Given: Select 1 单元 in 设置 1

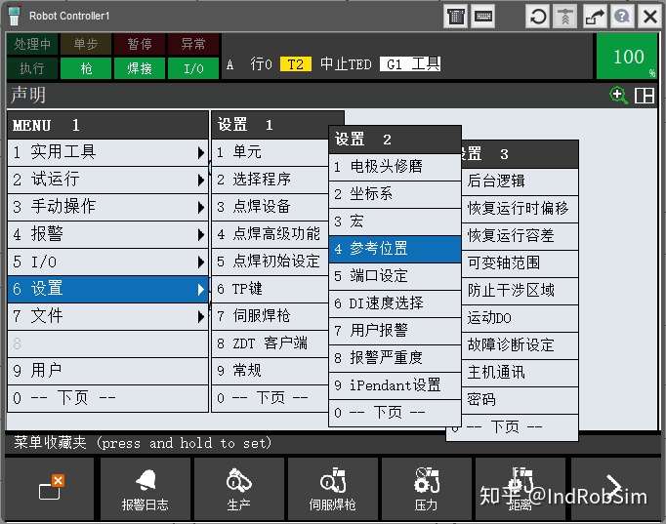Looking at the screenshot, I should (271, 153).
